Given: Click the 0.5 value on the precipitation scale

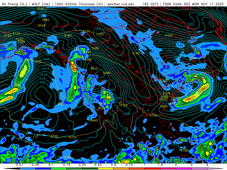Looking at the screenshot, I should pyautogui.click(x=113, y=165).
